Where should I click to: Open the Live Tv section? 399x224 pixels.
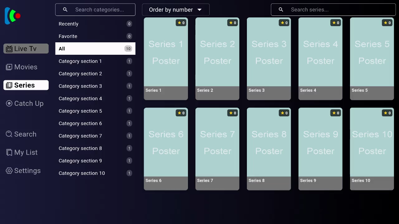click(x=26, y=49)
